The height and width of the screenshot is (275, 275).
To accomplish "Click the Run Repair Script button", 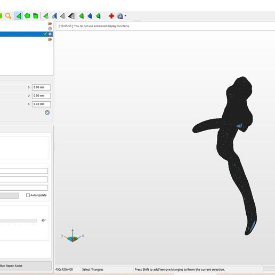I will click(x=26, y=266).
